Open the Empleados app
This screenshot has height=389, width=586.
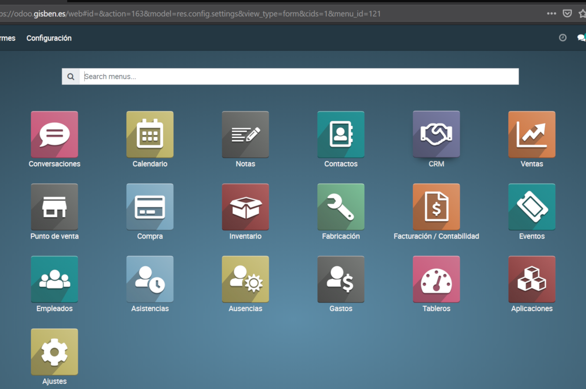[55, 279]
